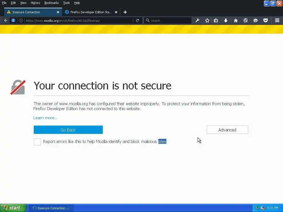
Task: Close the Firefox Developer Edition Start tab
Action: [x=116, y=12]
